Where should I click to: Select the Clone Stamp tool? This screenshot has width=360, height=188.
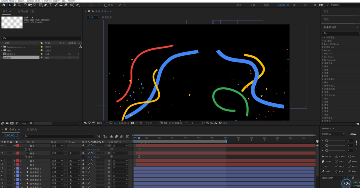61,5
